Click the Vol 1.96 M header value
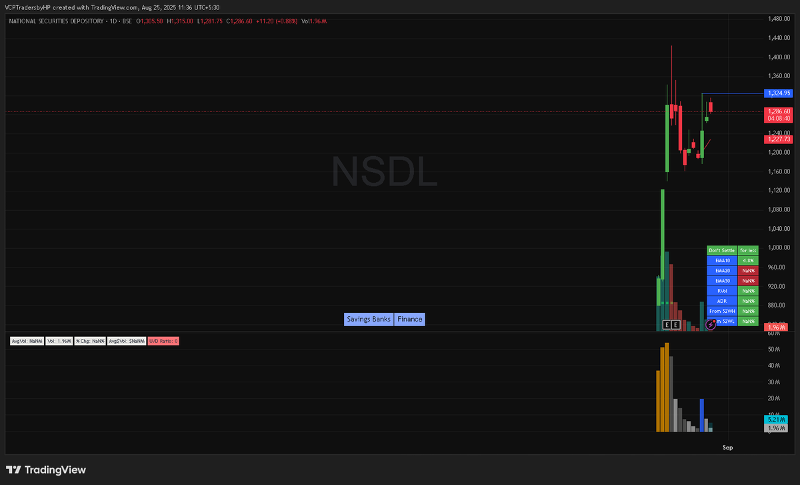 click(x=313, y=21)
